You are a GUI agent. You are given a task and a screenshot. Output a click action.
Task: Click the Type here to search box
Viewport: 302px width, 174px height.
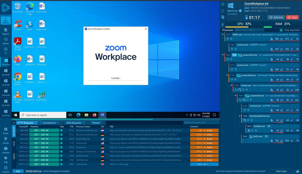(x=43, y=115)
